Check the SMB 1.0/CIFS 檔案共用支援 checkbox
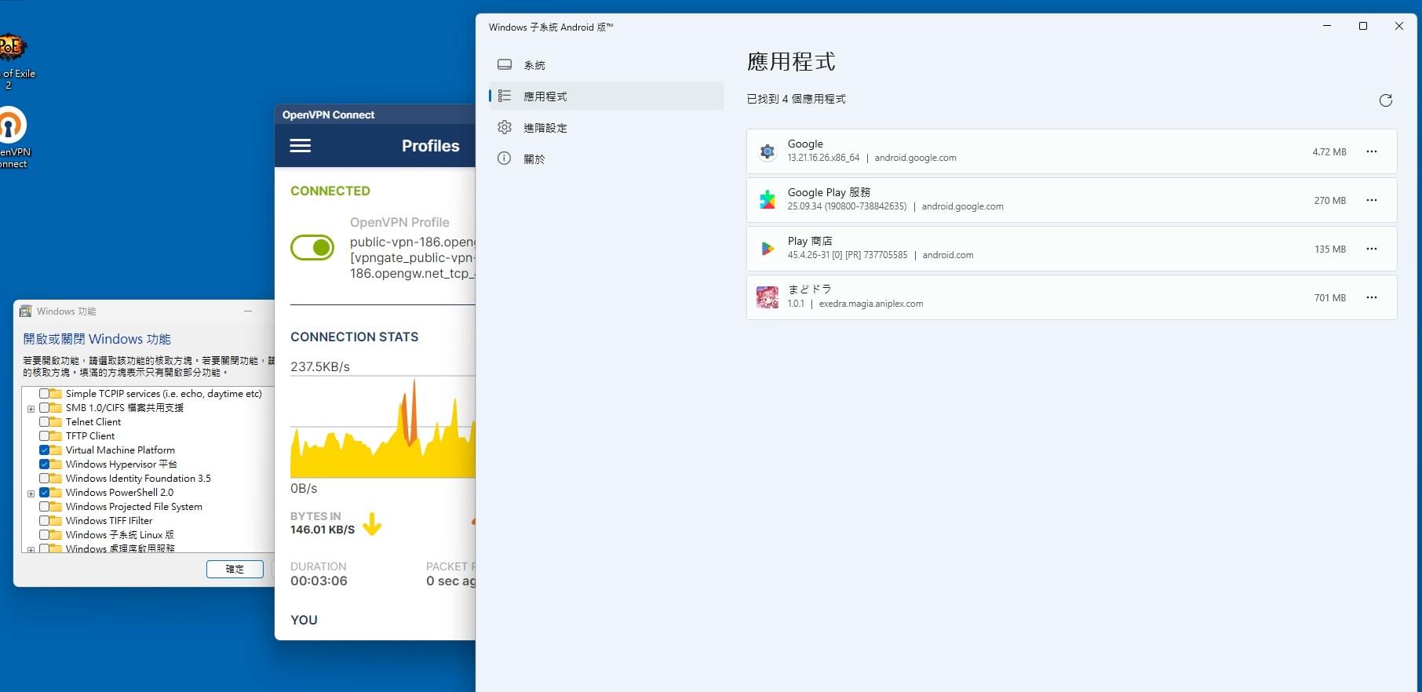Screen dimensions: 1422x692 click(44, 408)
